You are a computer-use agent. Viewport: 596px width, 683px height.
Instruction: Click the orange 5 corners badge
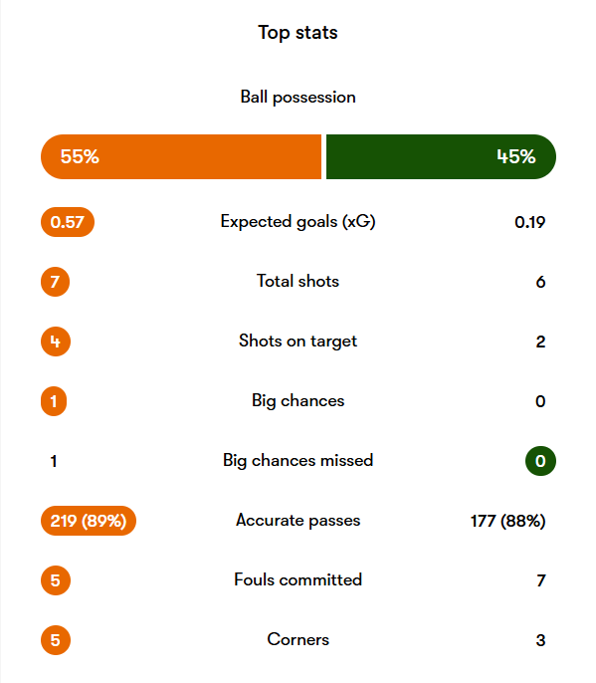56,640
